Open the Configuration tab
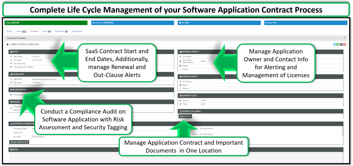The height and width of the screenshot is (166, 353). pos(77,31)
